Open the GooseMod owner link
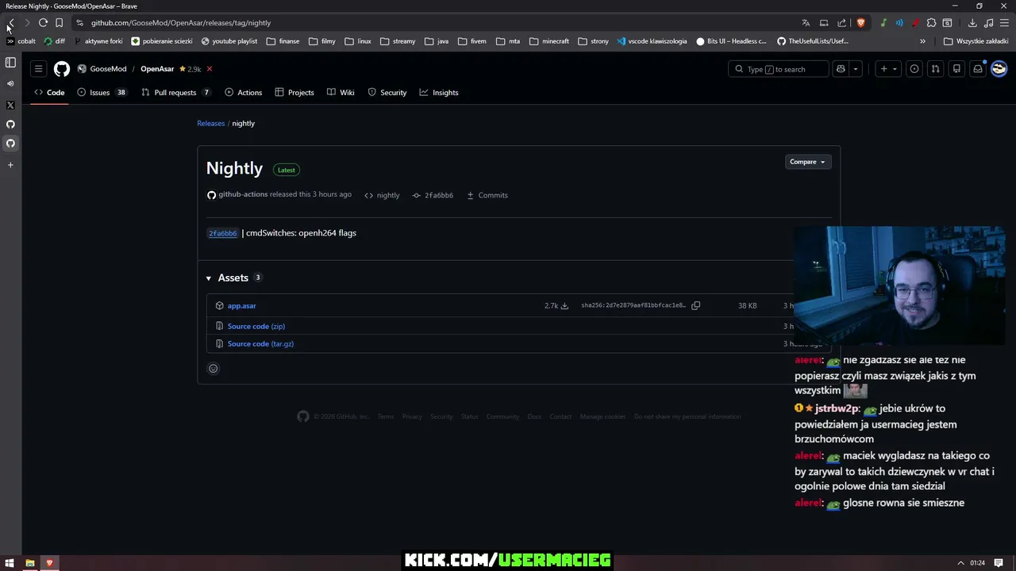Screen dimensions: 1016x571 tap(108, 69)
